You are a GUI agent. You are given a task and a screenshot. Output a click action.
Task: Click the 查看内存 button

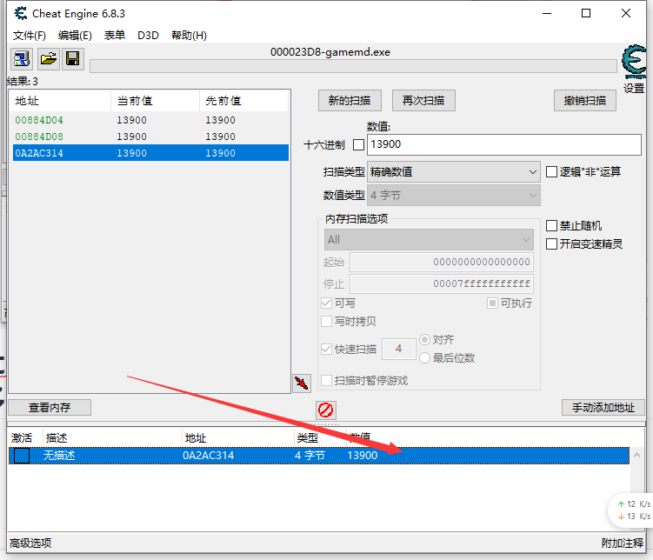(x=50, y=407)
